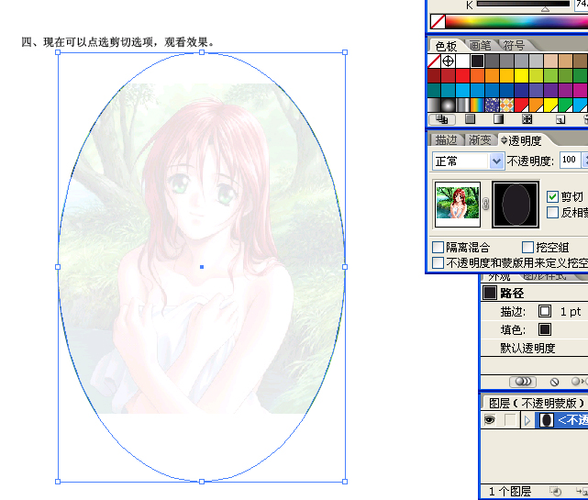Select the opacity mask layer name row
588x500 pixels.
pos(563,420)
